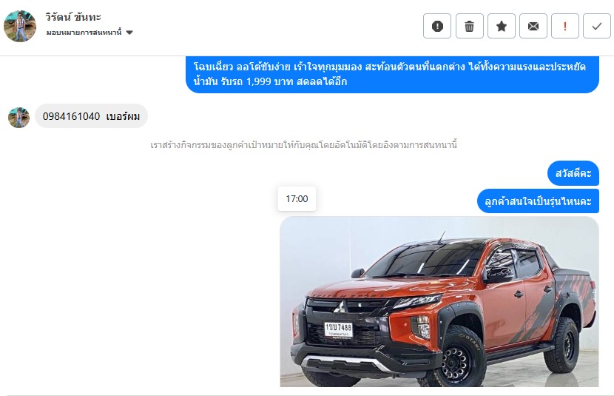This screenshot has width=614, height=396.
Task: Star this conversation with the star icon
Action: coord(502,26)
